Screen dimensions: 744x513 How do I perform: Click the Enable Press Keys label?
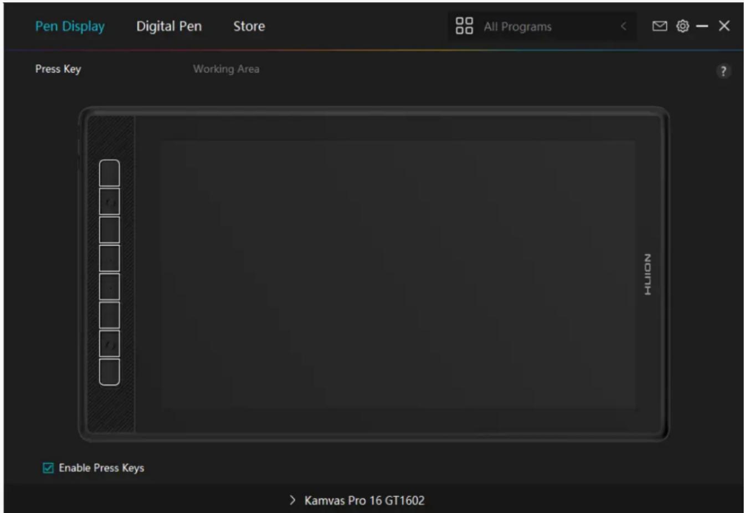pos(101,468)
